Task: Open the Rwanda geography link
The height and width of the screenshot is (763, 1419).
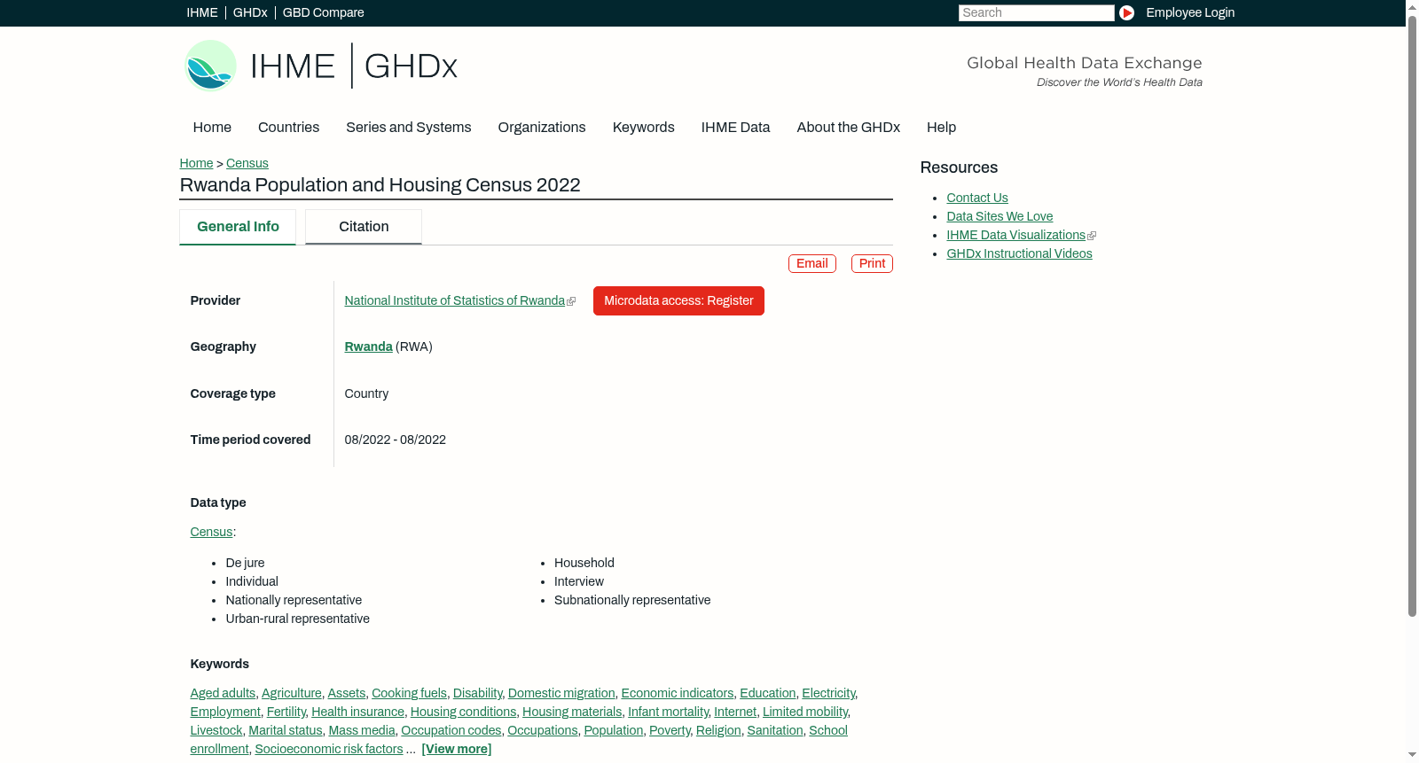Action: point(368,346)
